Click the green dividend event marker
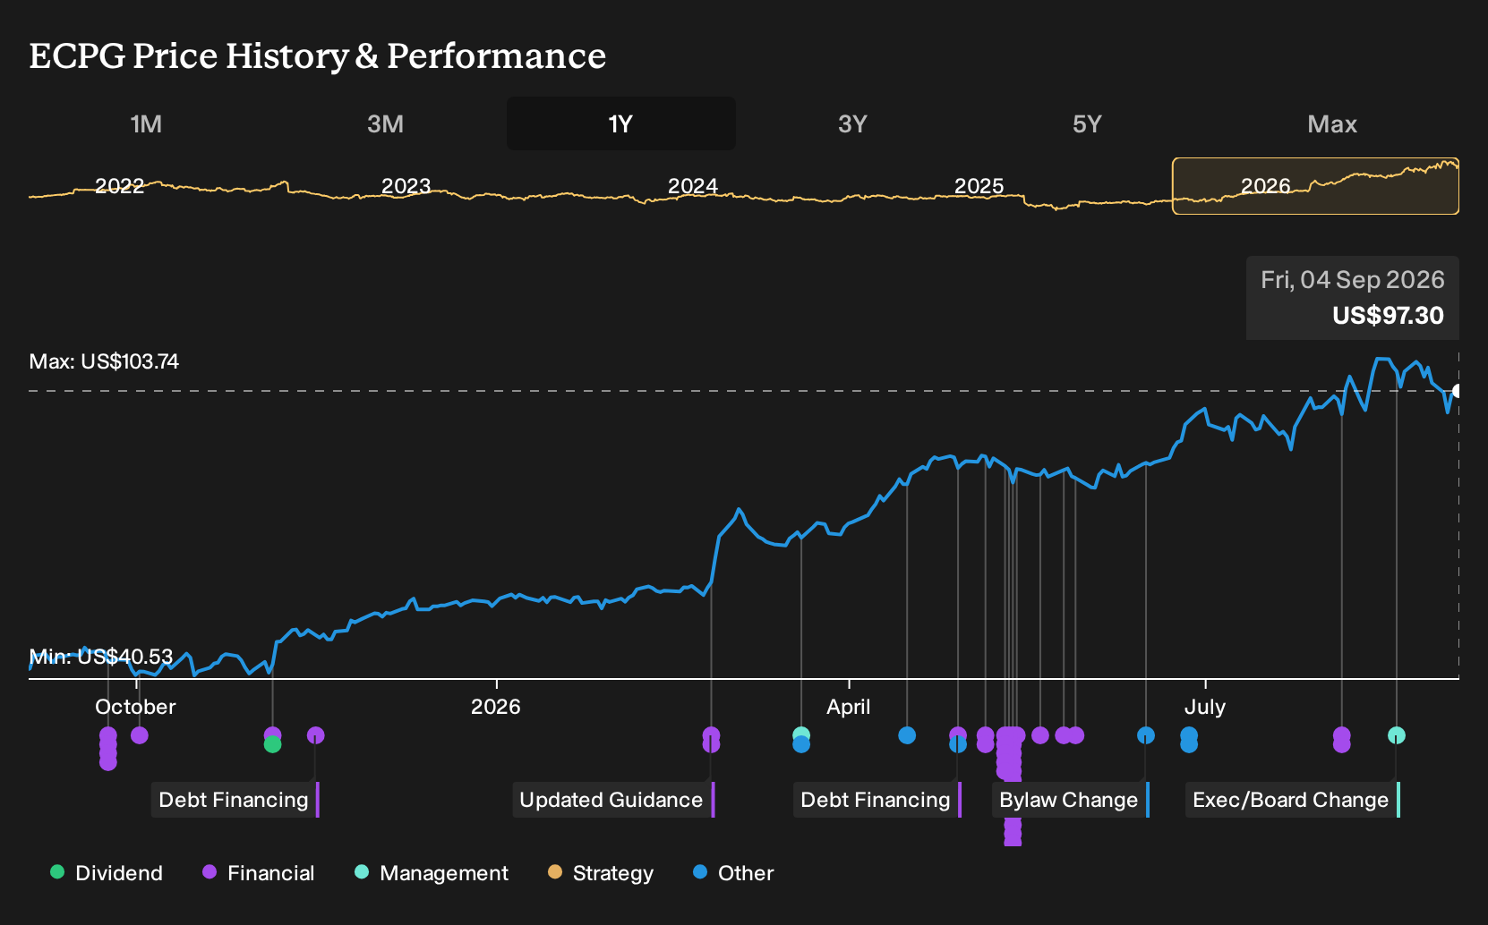 click(x=273, y=745)
